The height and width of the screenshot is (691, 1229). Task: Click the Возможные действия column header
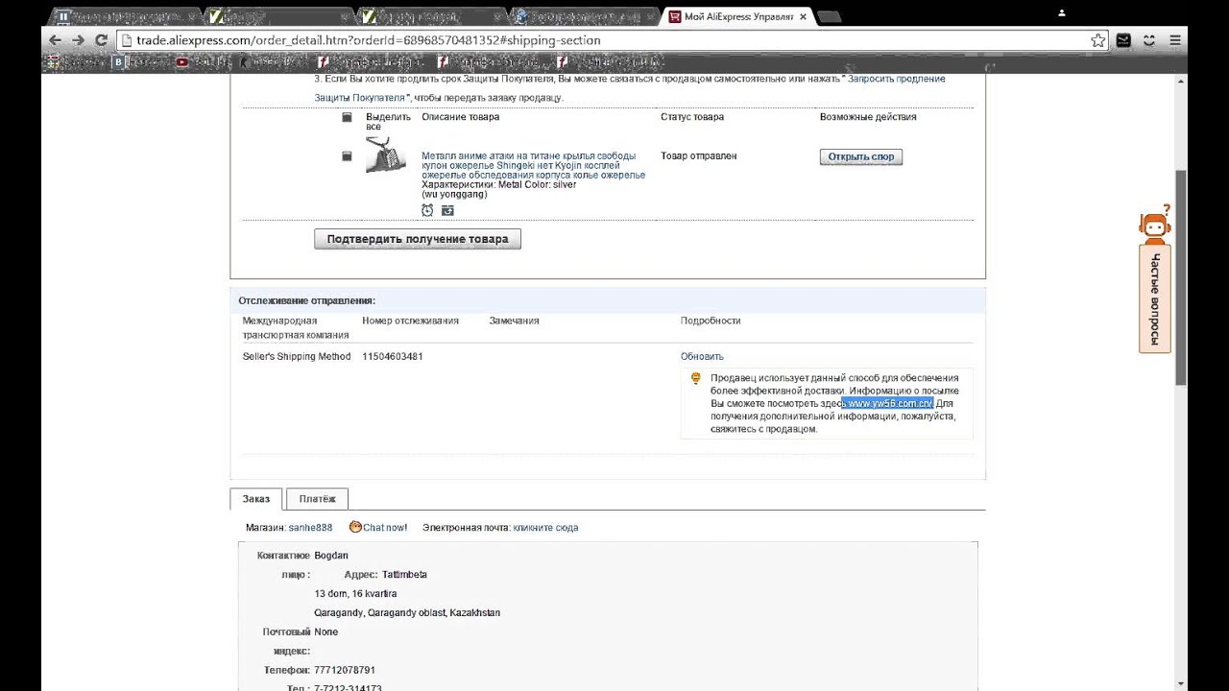click(868, 117)
